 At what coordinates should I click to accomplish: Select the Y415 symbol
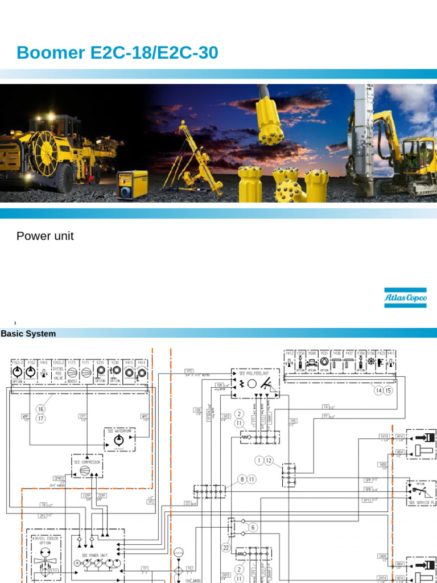coord(129,372)
